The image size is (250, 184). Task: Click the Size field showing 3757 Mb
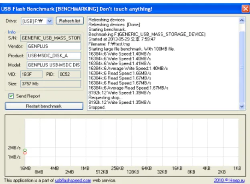(x=50, y=84)
